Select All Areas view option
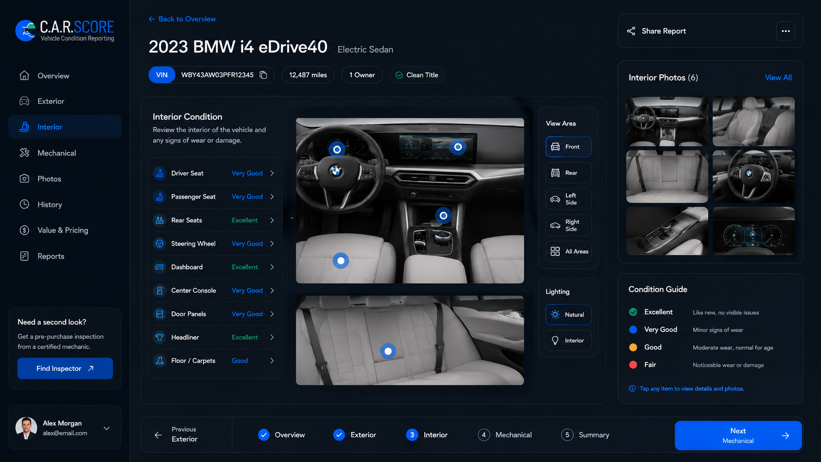Image resolution: width=821 pixels, height=462 pixels. point(568,251)
